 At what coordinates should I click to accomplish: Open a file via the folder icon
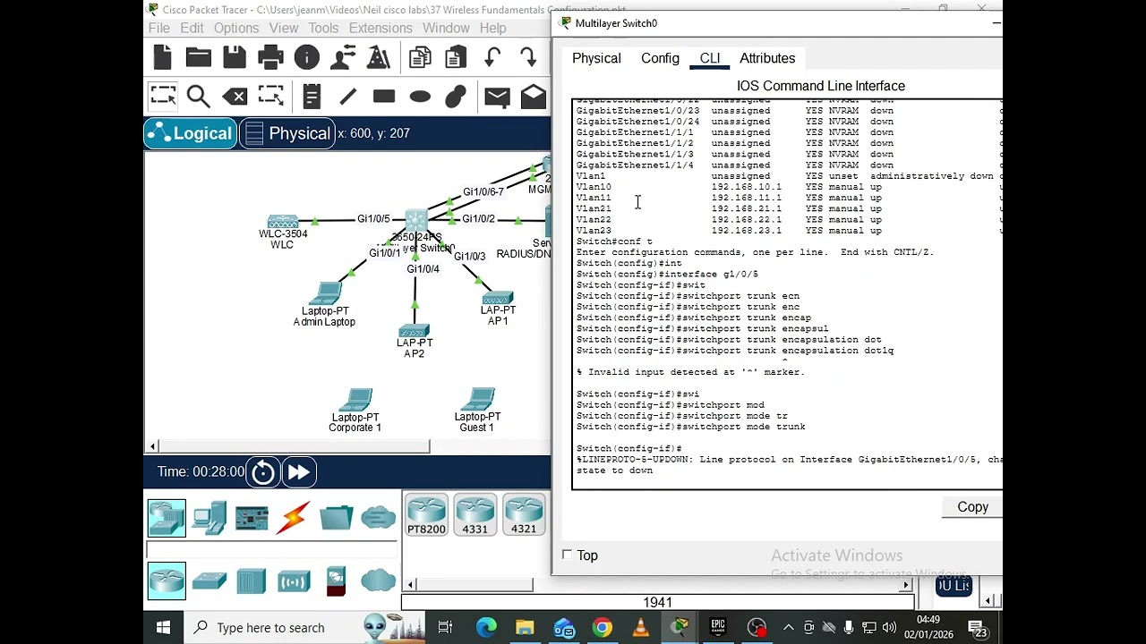[199, 58]
